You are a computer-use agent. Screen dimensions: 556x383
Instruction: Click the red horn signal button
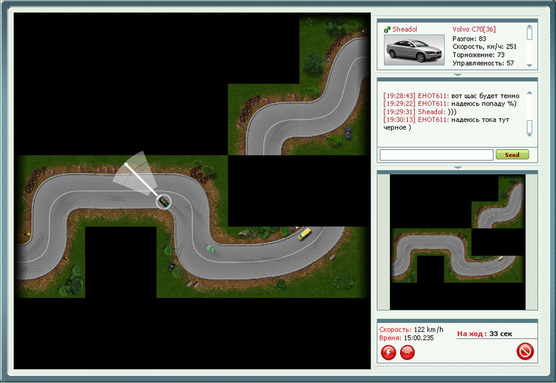[407, 352]
